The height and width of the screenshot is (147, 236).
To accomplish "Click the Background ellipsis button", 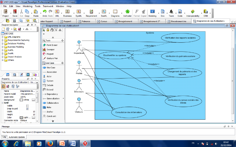I will coord(33,100).
